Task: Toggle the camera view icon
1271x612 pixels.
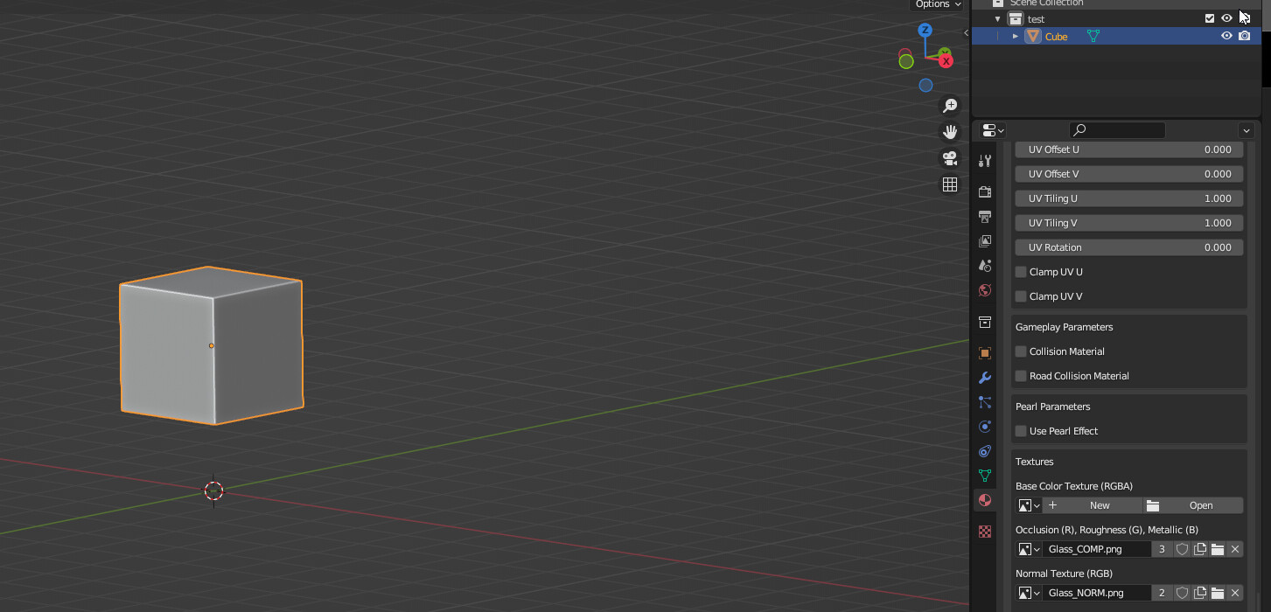Action: [949, 158]
